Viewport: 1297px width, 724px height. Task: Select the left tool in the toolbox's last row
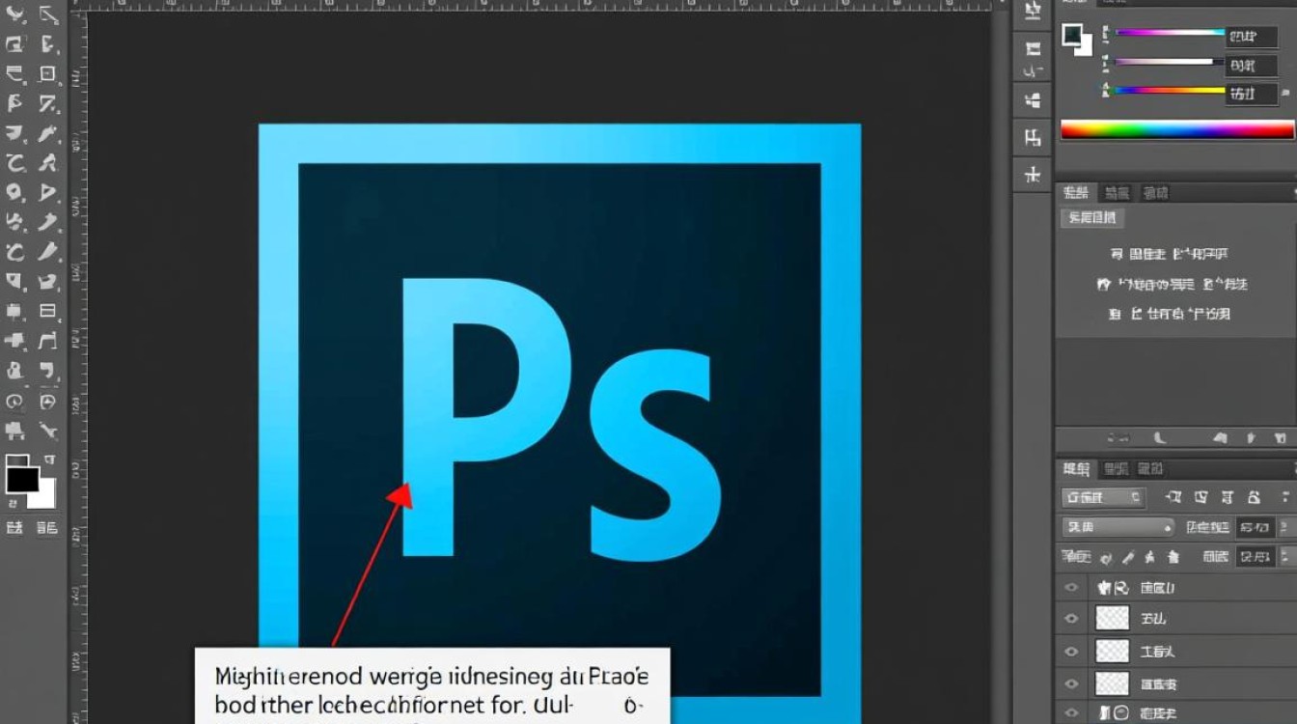[x=14, y=431]
